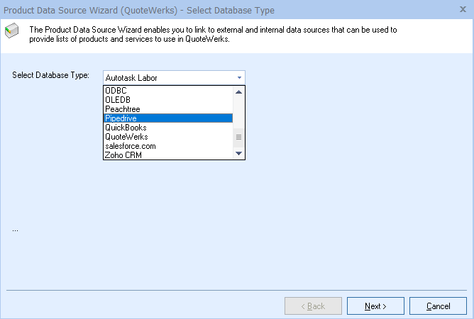Click the Autotask Labor combo box field
Viewport: 474px width, 319px height.
coord(167,77)
